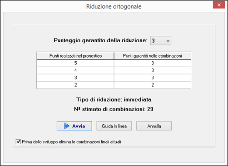Click the Tipo di riduzione: immediata label
This screenshot has height=166, width=228.
click(x=114, y=100)
